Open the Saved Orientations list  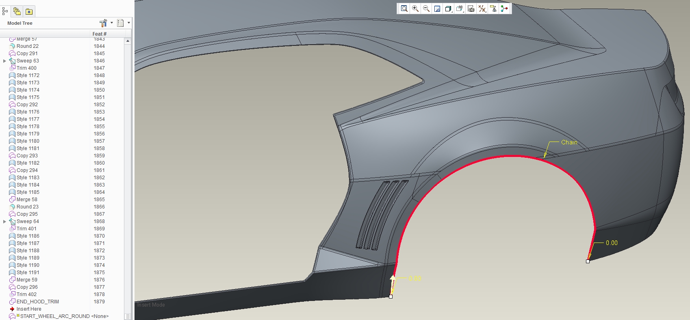[460, 9]
